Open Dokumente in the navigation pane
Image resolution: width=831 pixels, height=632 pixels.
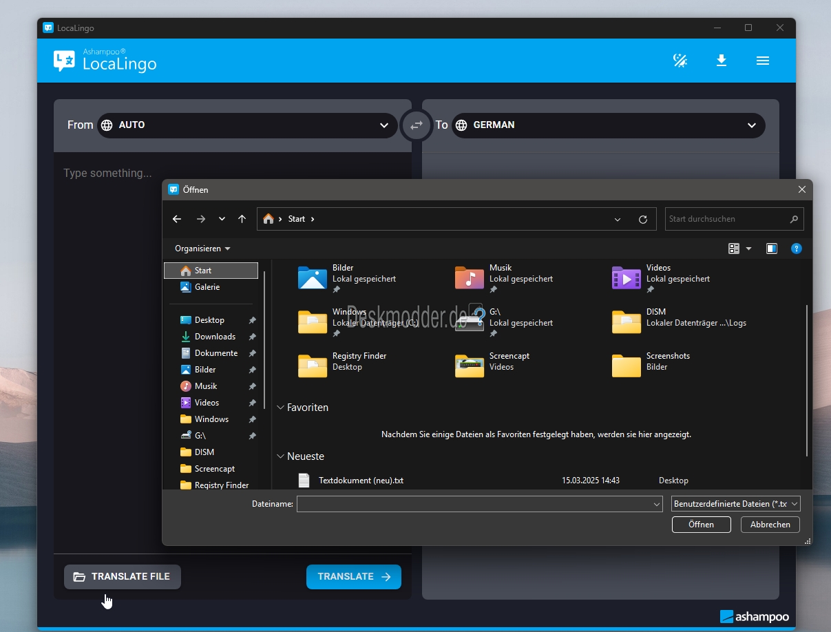pyautogui.click(x=211, y=353)
